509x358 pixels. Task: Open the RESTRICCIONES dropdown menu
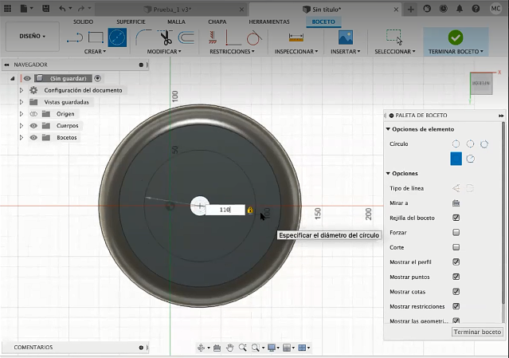point(233,51)
